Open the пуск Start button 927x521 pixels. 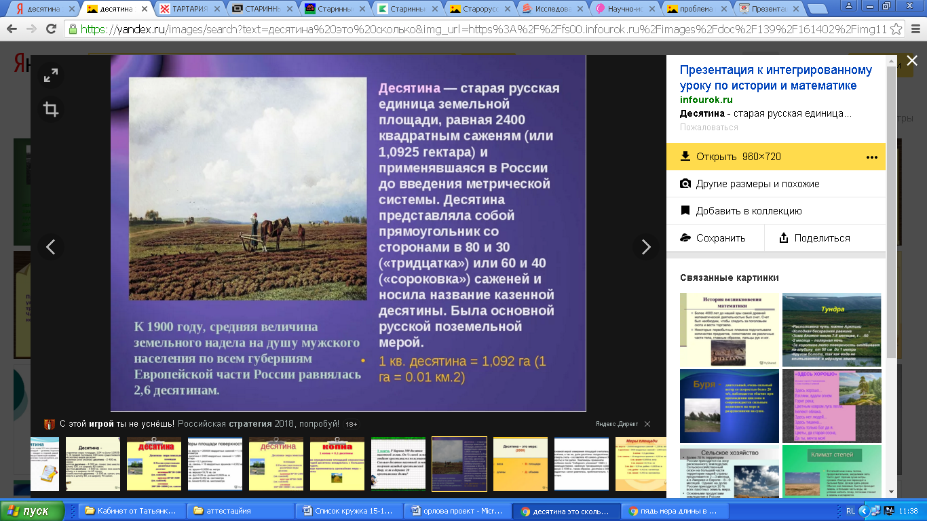point(32,511)
